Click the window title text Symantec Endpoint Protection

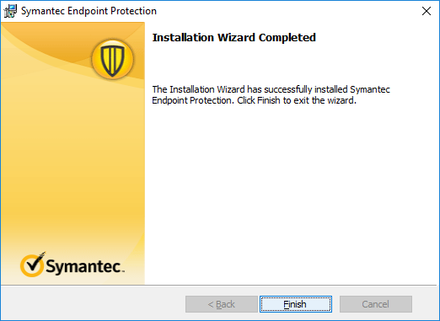click(89, 11)
